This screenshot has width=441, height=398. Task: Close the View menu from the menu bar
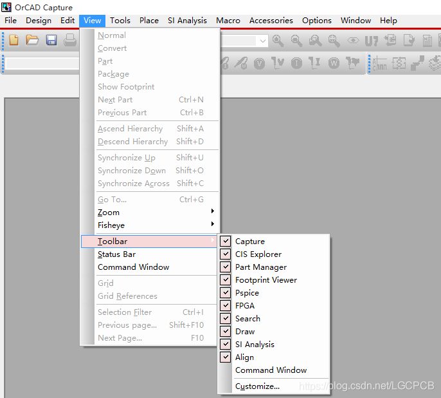coord(93,21)
